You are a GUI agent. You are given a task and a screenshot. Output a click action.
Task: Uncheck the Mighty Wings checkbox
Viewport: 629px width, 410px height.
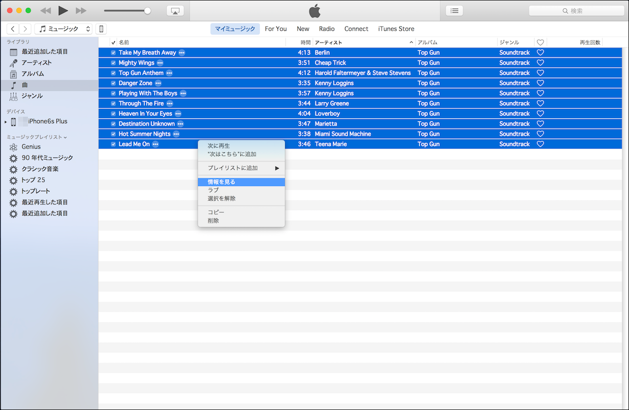coord(113,63)
